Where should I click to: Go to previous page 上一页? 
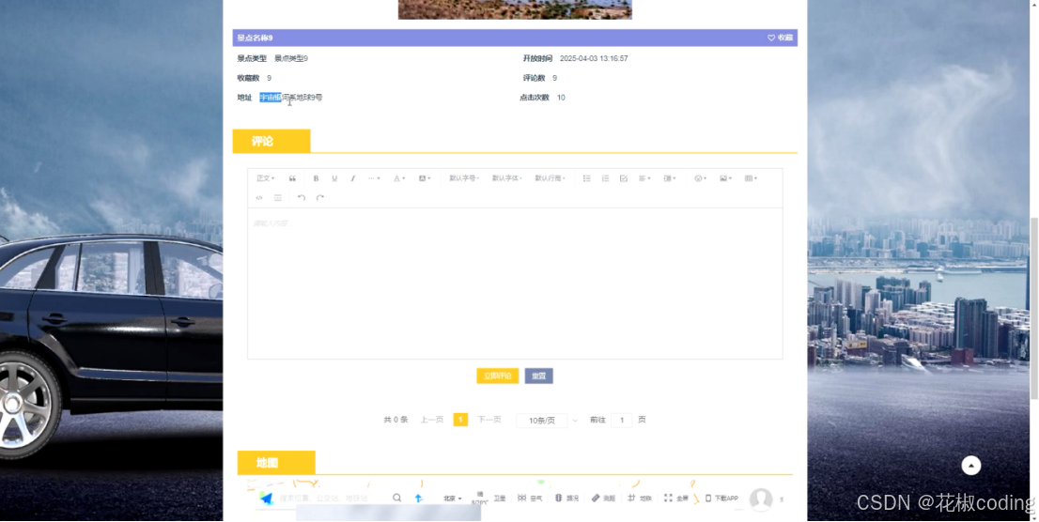(x=432, y=420)
